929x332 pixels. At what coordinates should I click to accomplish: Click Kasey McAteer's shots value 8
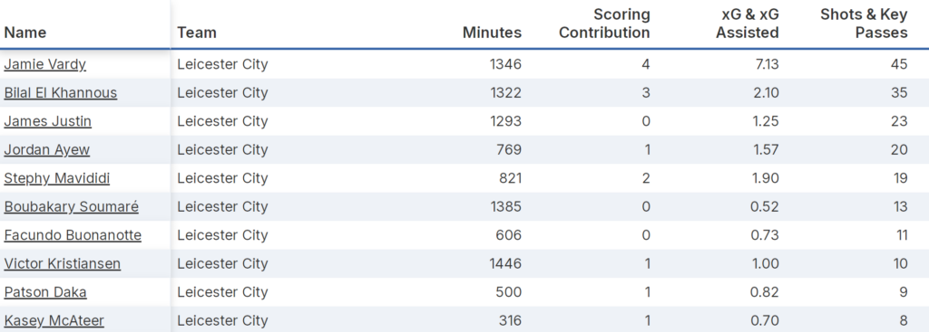point(903,320)
